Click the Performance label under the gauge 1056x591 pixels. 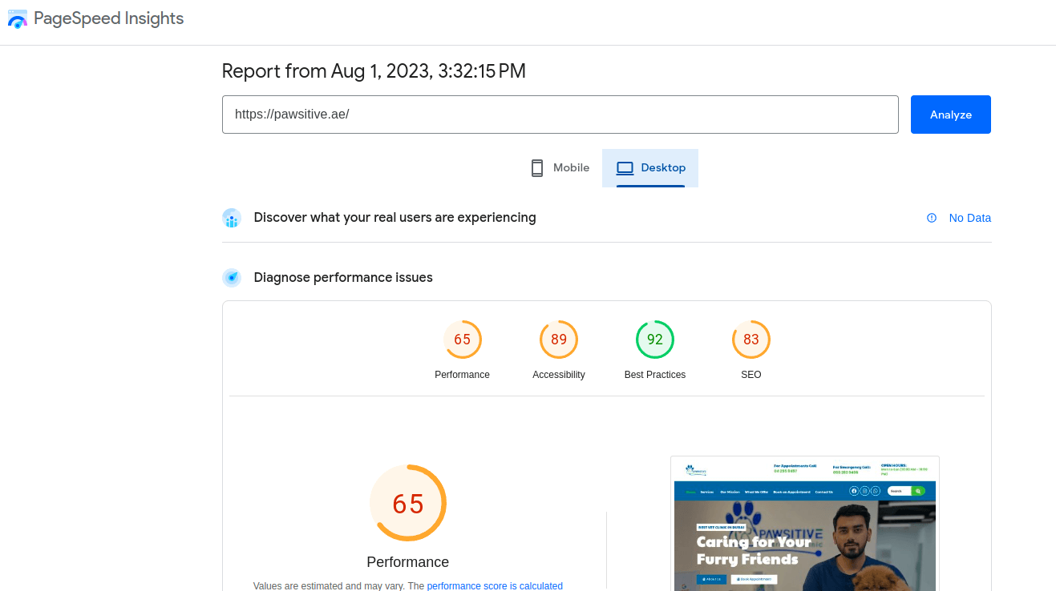coord(462,375)
